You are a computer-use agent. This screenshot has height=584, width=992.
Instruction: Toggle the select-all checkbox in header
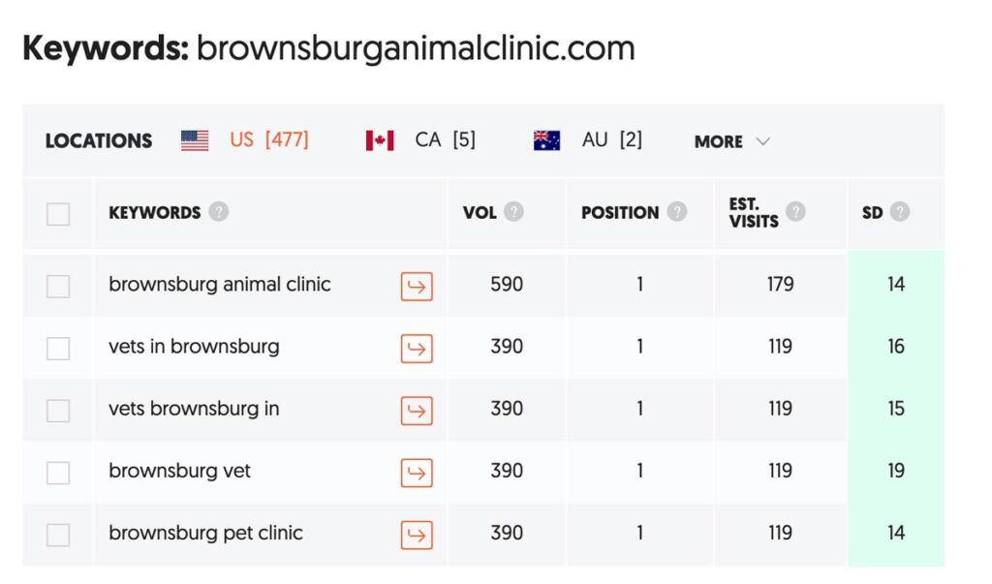(x=58, y=214)
